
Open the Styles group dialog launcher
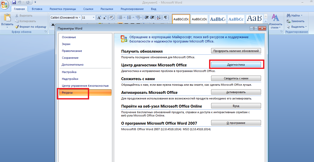(282, 32)
